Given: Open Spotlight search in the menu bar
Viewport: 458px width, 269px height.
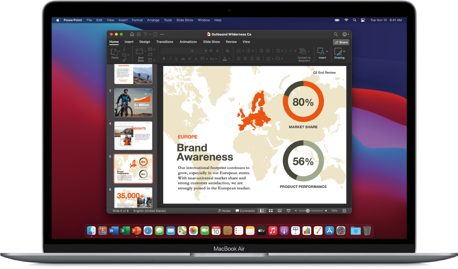Looking at the screenshot, I should click(354, 20).
